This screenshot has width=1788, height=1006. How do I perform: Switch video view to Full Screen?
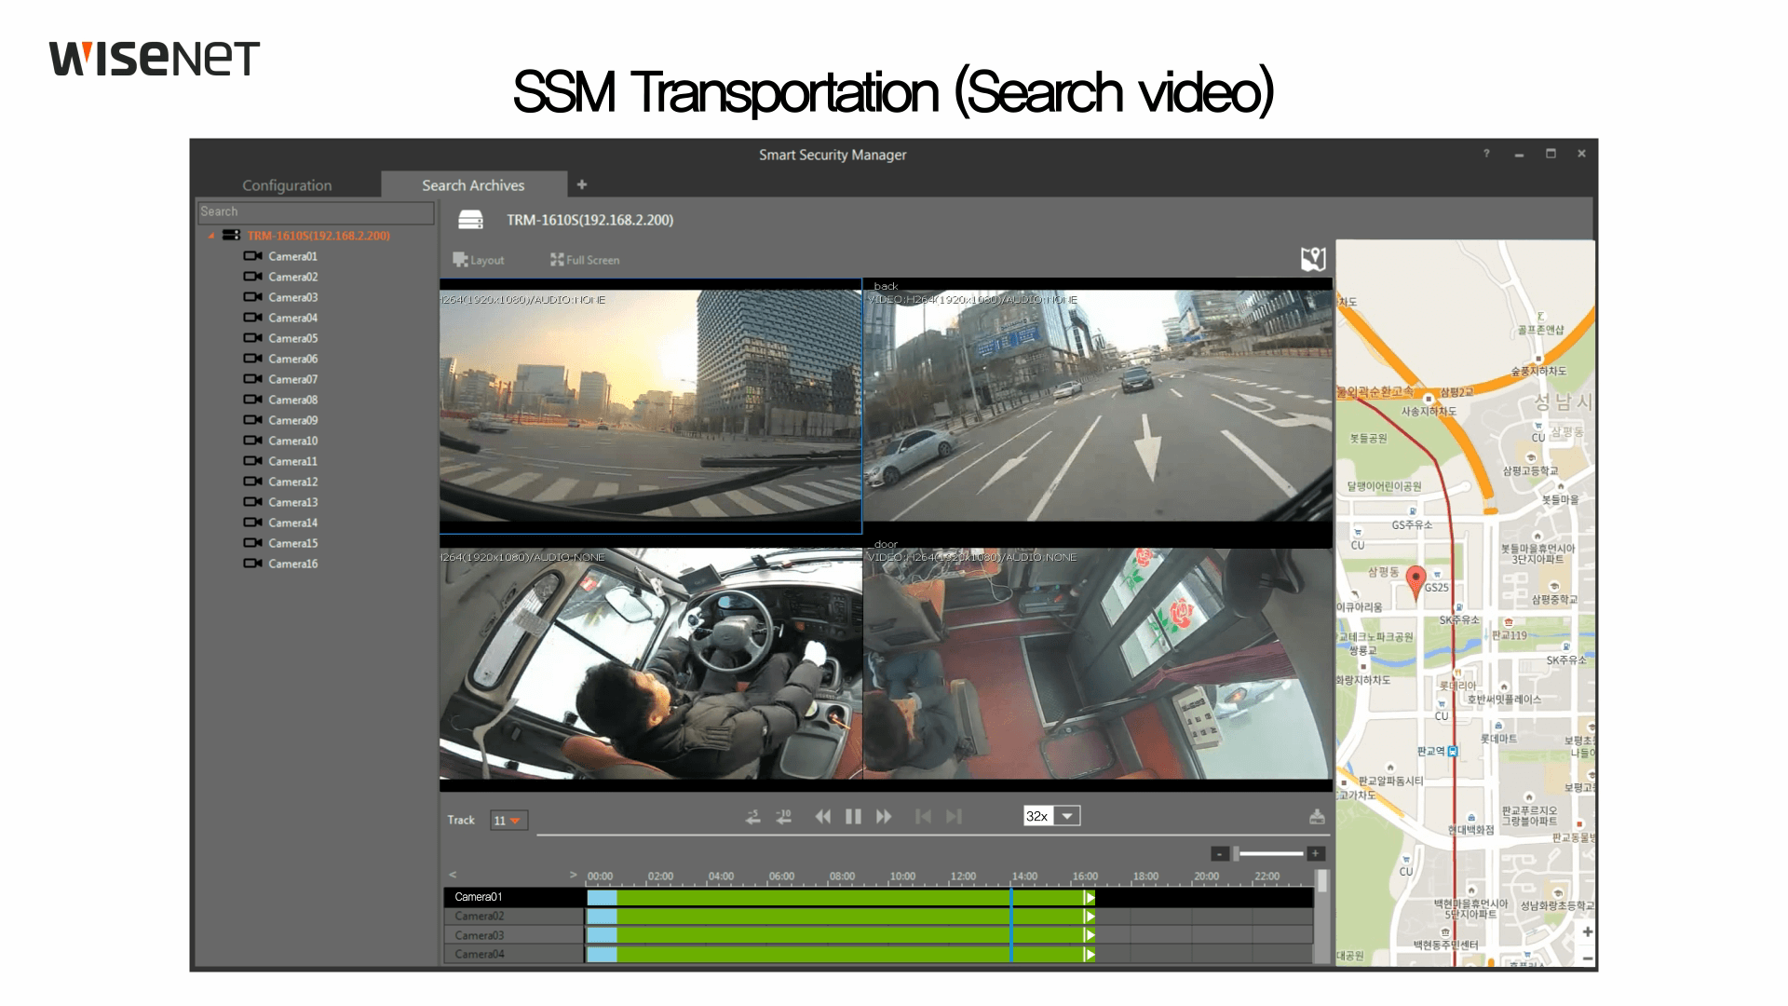coord(585,260)
